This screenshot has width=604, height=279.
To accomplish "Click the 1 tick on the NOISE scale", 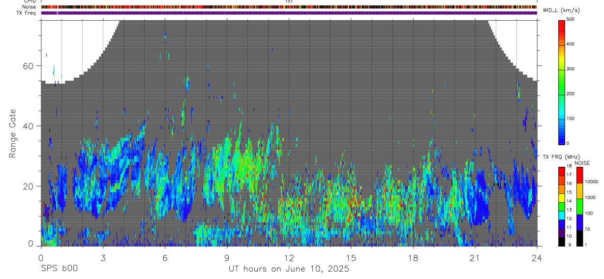I will (x=586, y=245).
